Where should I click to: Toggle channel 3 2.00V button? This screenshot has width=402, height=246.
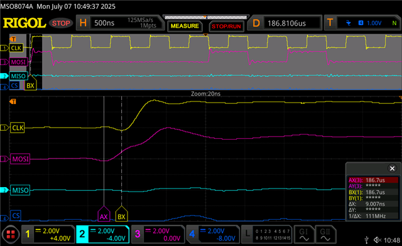(158, 235)
